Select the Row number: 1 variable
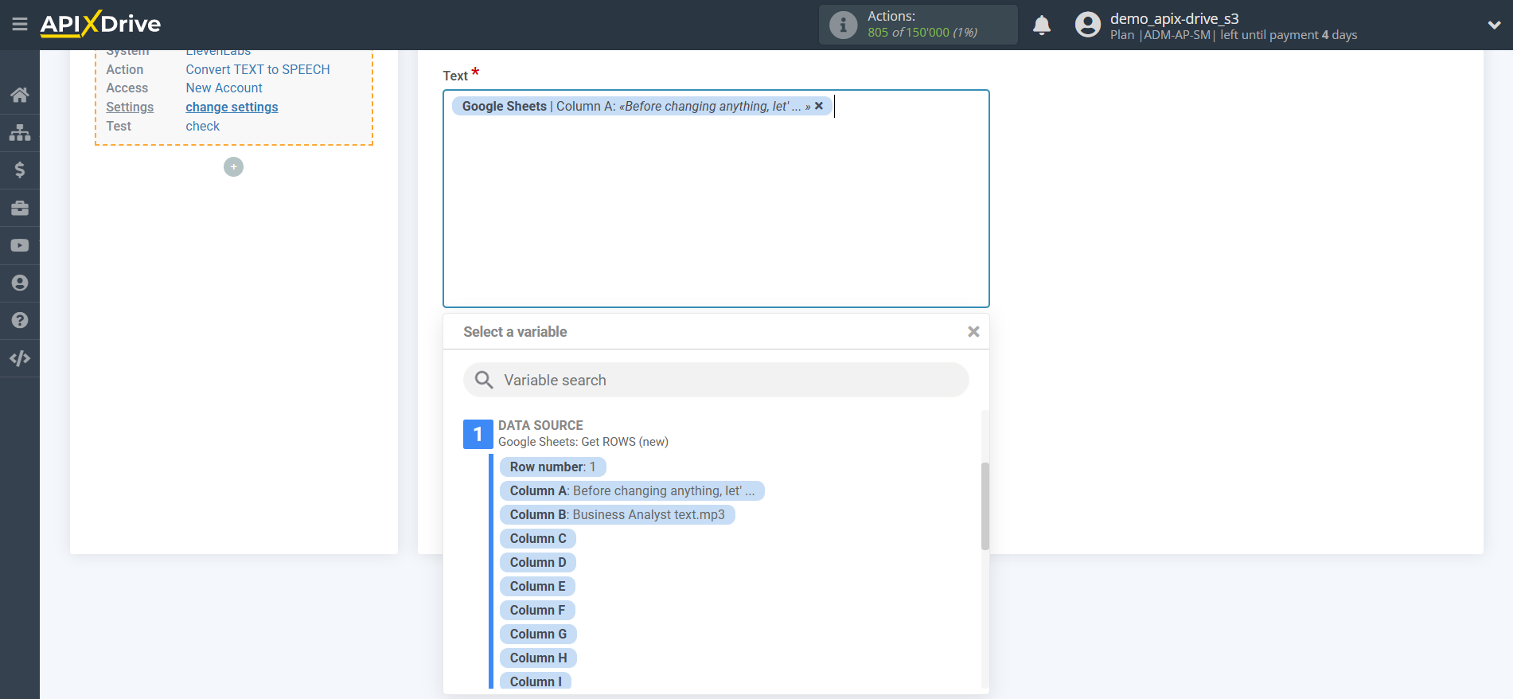 (552, 467)
